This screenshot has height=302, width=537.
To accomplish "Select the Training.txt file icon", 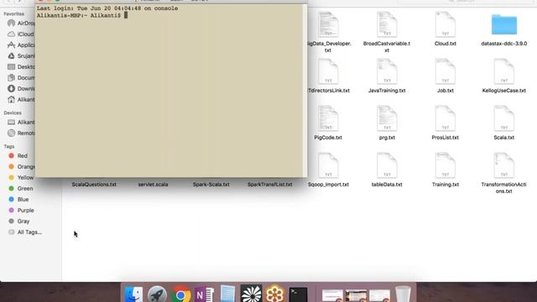I will coord(446,165).
